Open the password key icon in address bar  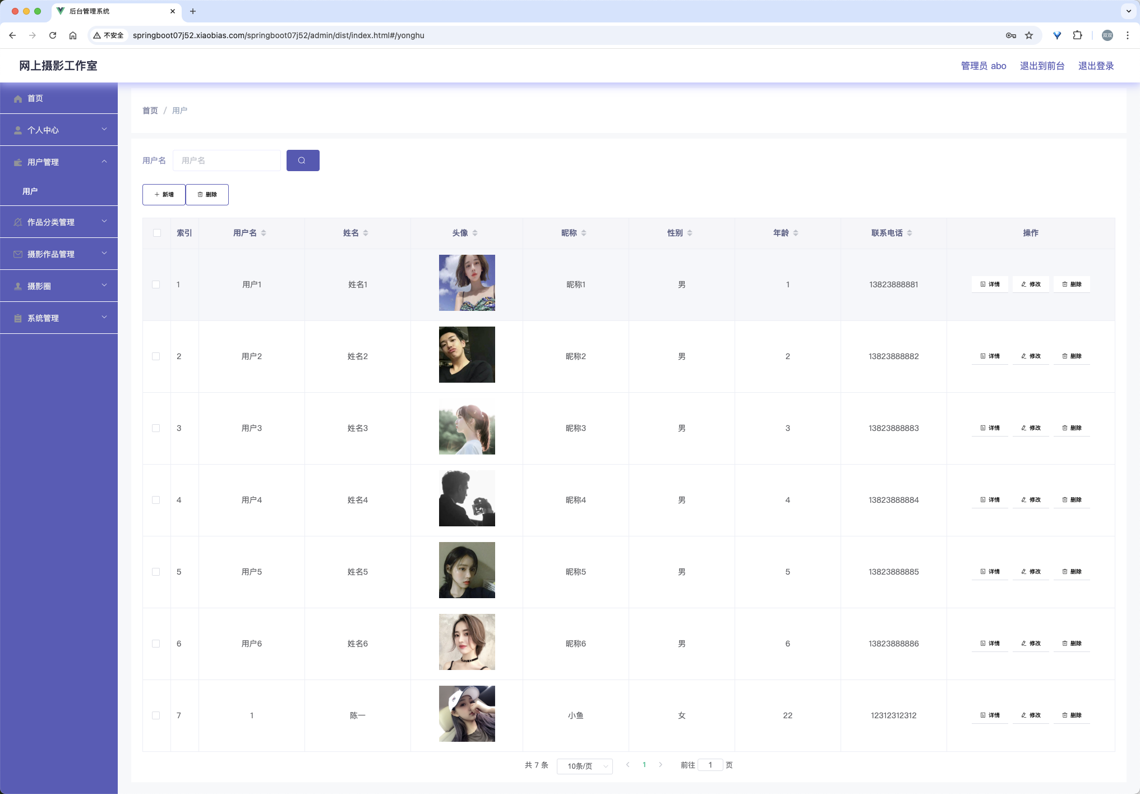(x=1011, y=35)
